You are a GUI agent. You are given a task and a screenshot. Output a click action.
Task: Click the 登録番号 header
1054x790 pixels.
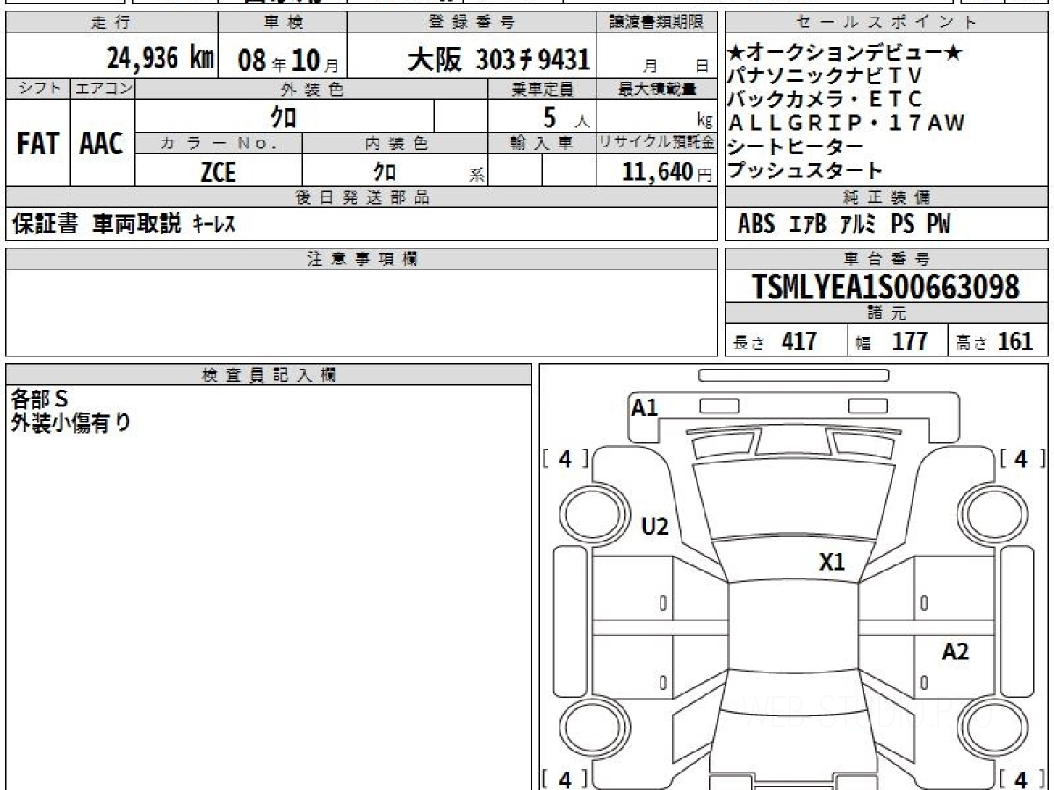point(472,23)
